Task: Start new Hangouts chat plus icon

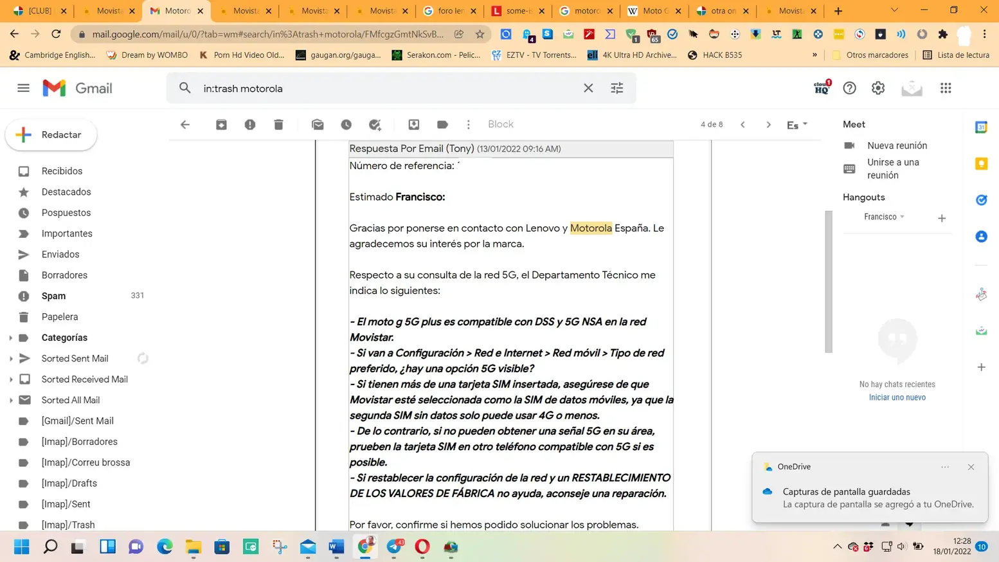Action: 942,219
